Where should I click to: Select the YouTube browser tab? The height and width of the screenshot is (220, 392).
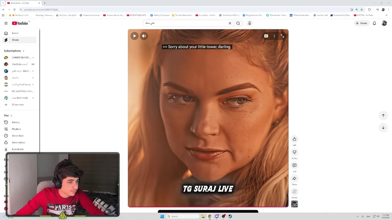(23, 3)
